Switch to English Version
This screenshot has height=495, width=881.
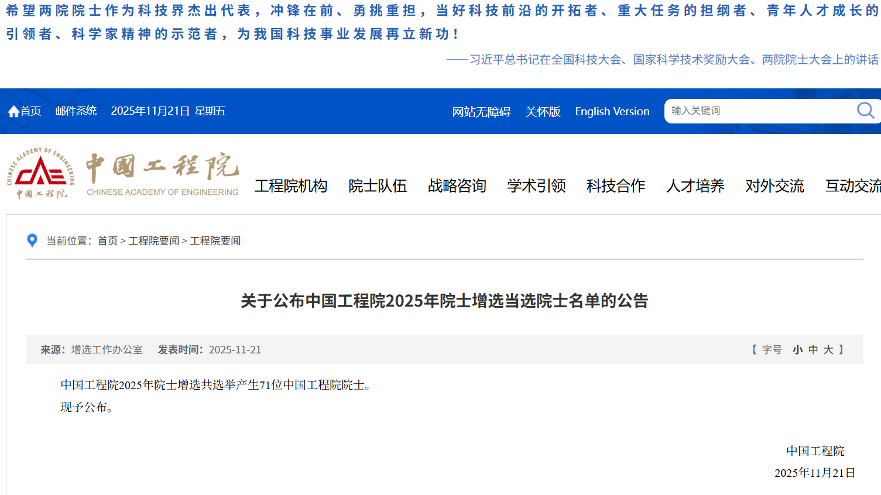[x=612, y=111]
